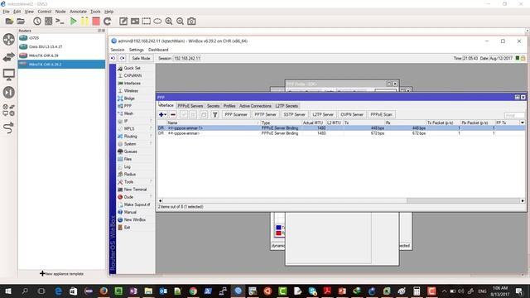Show or hide interface labels icon
530x298 pixels.
48,22
